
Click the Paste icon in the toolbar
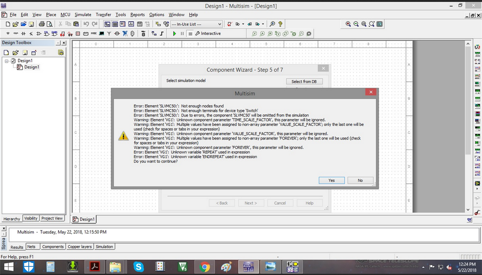coord(76,24)
